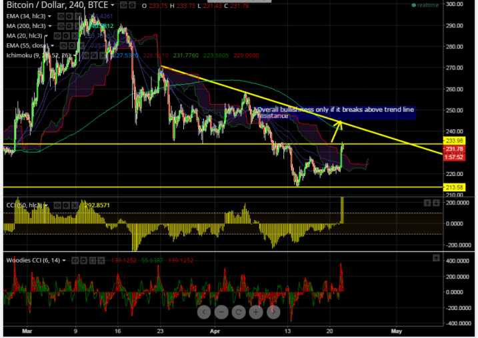Select the 233.98 horizontal line price label
478x338 pixels.
tap(454, 141)
